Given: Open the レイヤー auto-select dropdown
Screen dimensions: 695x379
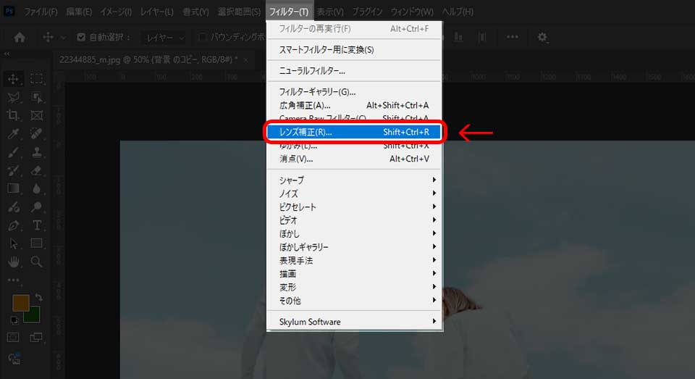Looking at the screenshot, I should click(164, 38).
